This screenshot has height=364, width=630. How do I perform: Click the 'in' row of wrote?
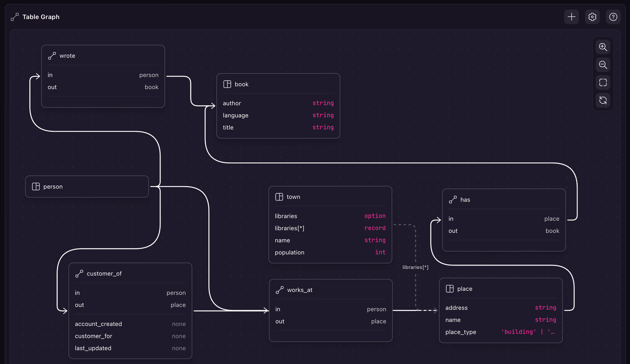click(103, 75)
